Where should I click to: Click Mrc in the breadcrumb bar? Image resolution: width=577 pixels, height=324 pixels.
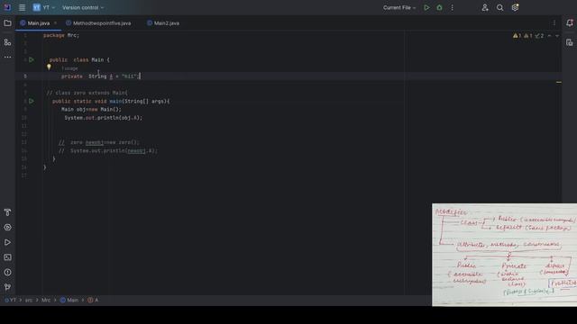[x=46, y=300]
